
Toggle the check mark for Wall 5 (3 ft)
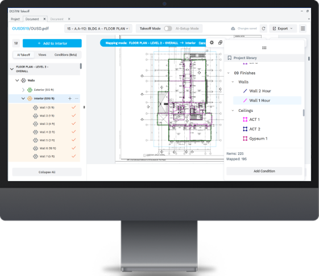coord(74,140)
